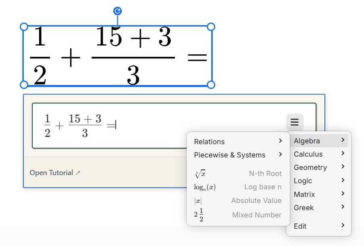
Task: Open the Edit submenu
Action: [318, 226]
